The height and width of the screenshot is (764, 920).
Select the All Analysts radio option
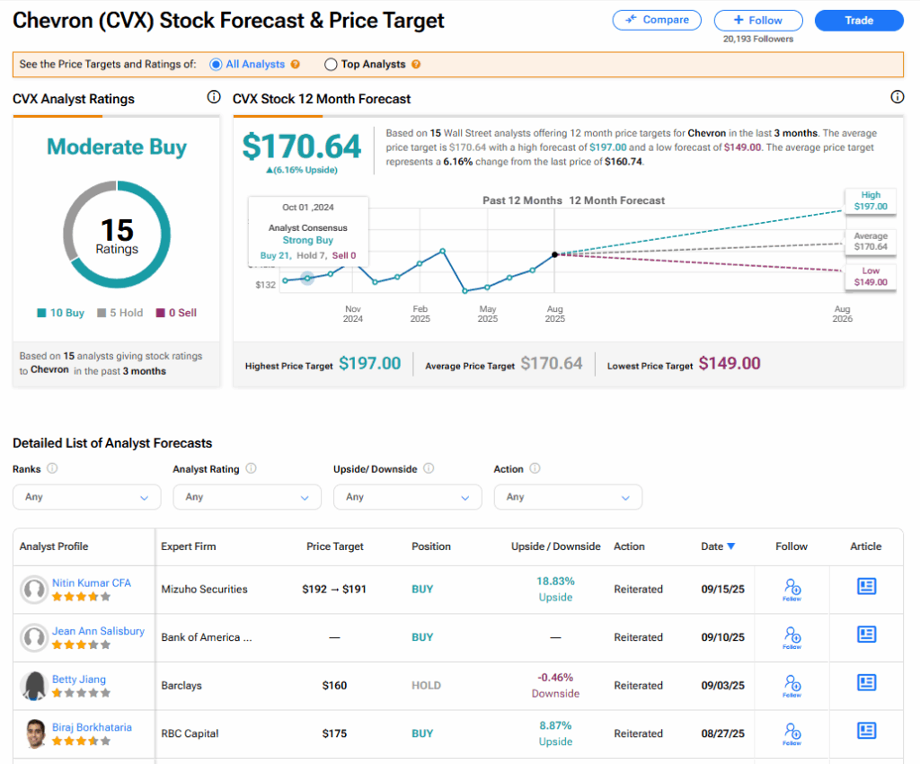[x=216, y=65]
